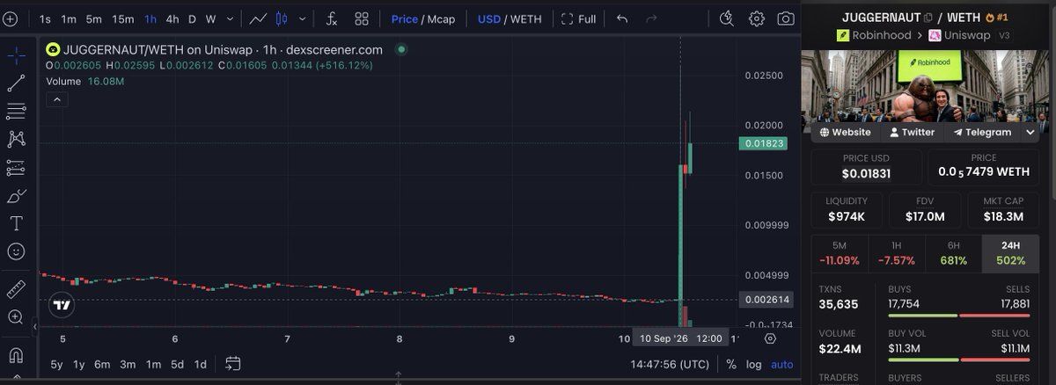Set chart range to 1y

79,364
